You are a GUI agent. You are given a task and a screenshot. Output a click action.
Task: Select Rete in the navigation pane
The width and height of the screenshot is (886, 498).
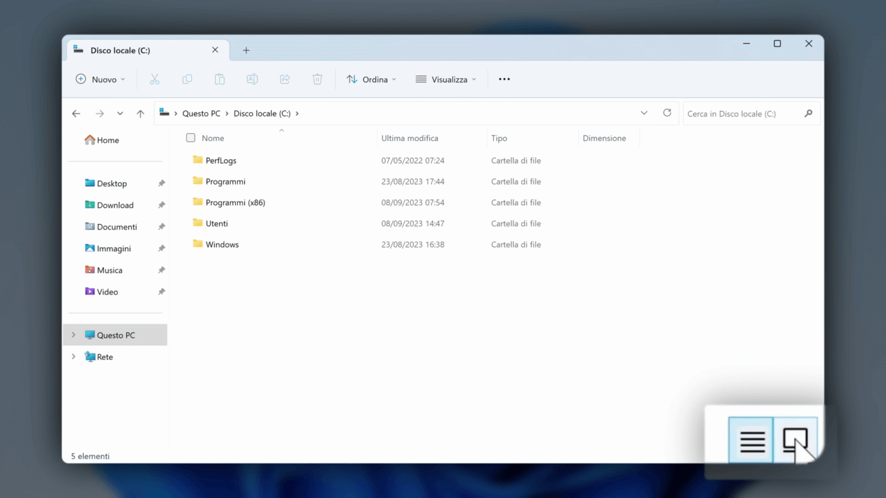coord(99,357)
